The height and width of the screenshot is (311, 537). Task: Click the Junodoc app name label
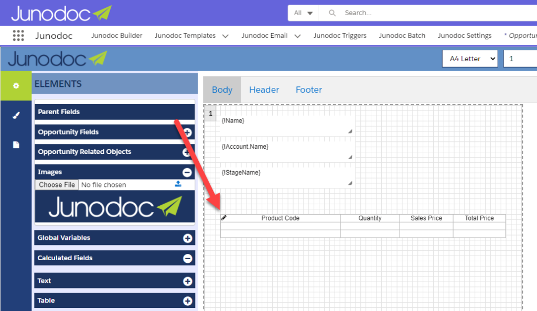[54, 36]
